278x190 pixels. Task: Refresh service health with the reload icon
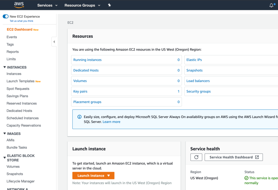196,157
